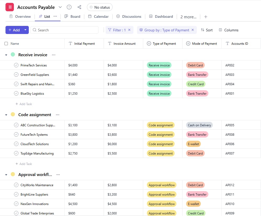The width and height of the screenshot is (261, 216).
Task: Click the plus icon to add a tab
Action: (x=206, y=17)
